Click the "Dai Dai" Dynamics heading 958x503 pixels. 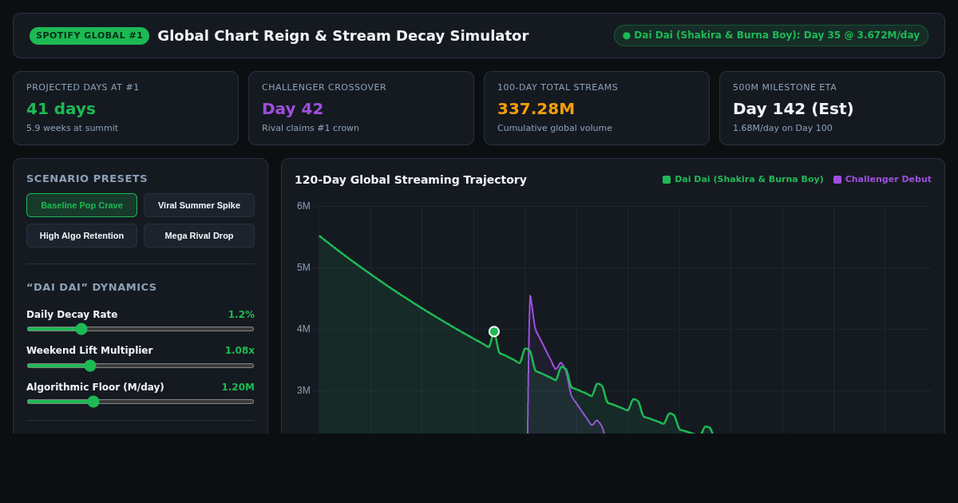(92, 287)
